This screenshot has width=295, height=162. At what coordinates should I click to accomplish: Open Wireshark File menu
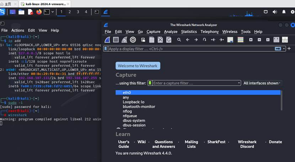tap(108, 32)
